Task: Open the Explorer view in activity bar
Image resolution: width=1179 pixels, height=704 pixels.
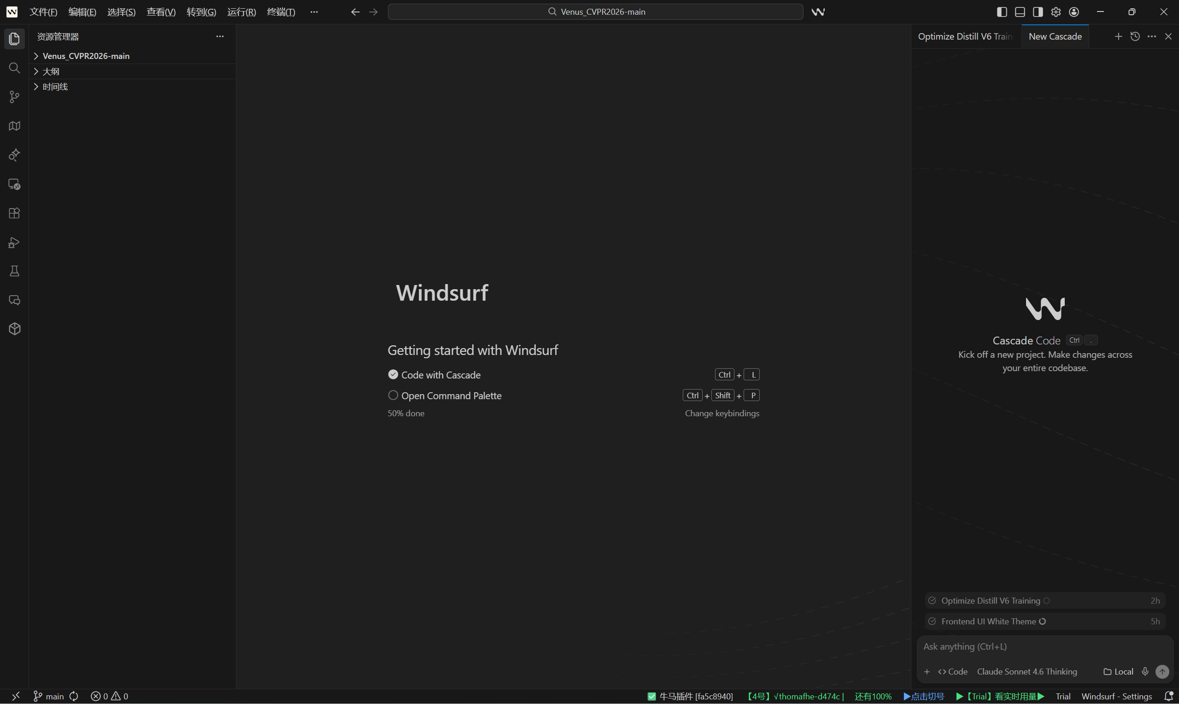Action: [14, 39]
